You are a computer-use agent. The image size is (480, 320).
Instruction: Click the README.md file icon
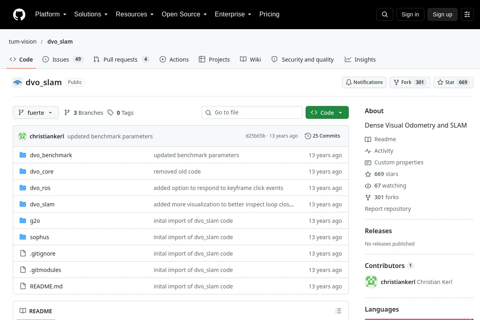[23, 286]
